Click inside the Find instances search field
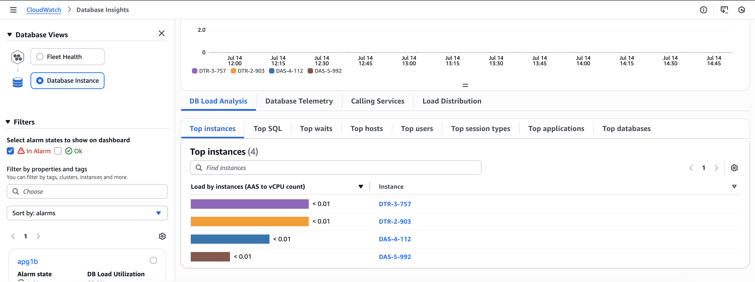The width and height of the screenshot is (755, 282). [335, 168]
